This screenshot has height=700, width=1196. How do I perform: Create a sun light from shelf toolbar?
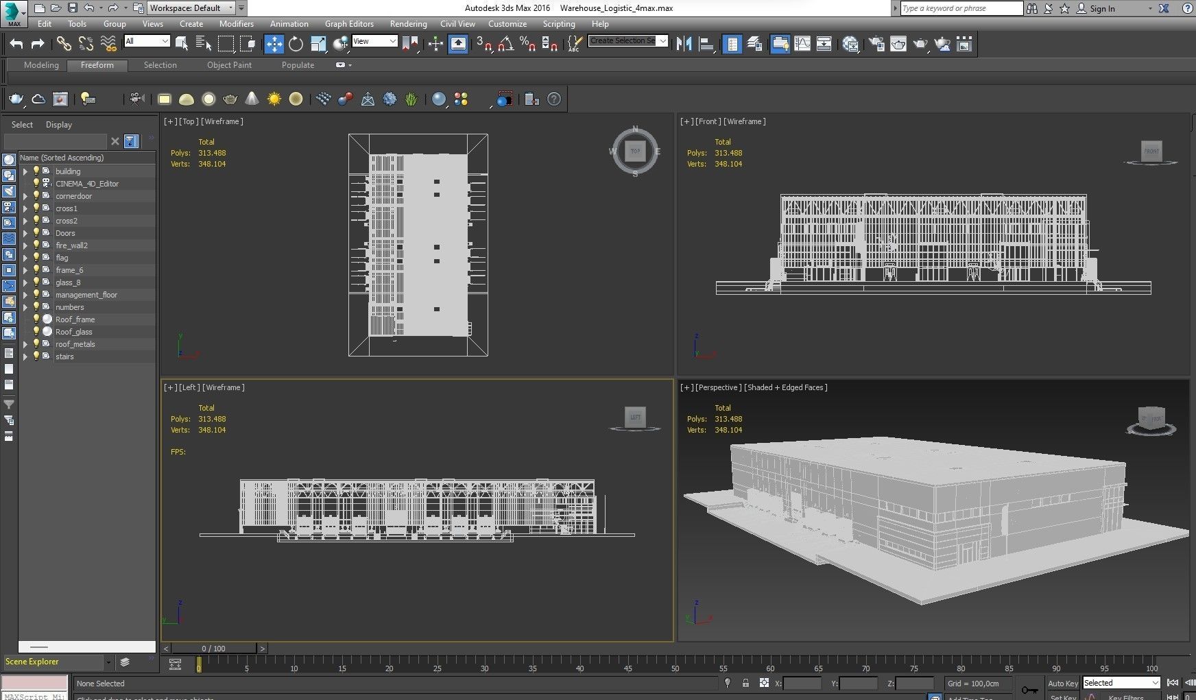[274, 99]
